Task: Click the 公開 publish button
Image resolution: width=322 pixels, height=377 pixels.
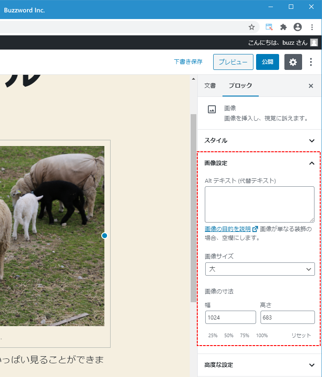Action: coord(268,62)
